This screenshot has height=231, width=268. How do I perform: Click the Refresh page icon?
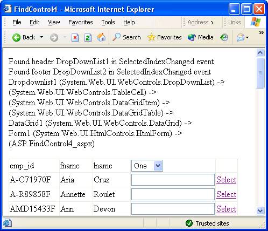point(88,38)
